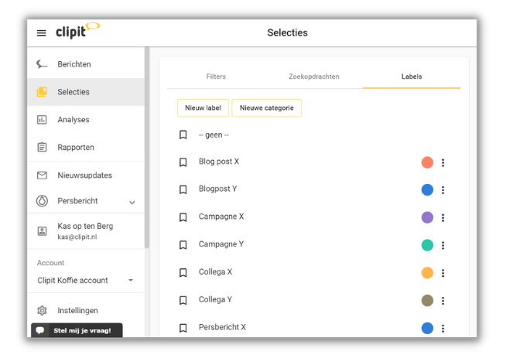The image size is (506, 358).
Task: Click the Nieuwe categorie button
Action: click(266, 108)
